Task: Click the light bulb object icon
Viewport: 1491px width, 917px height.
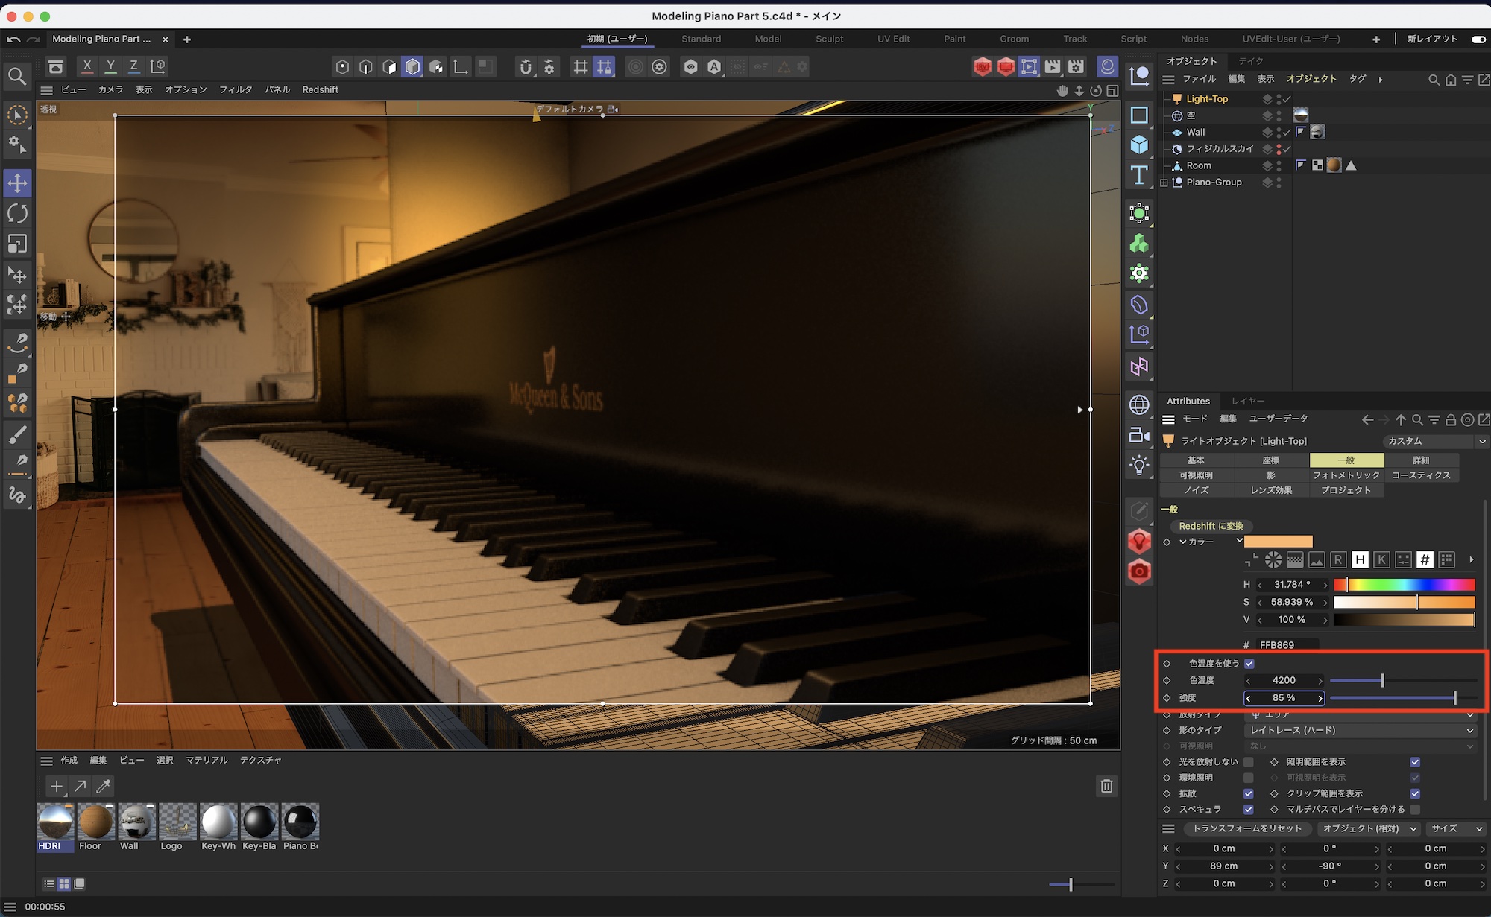Action: coord(1139,466)
